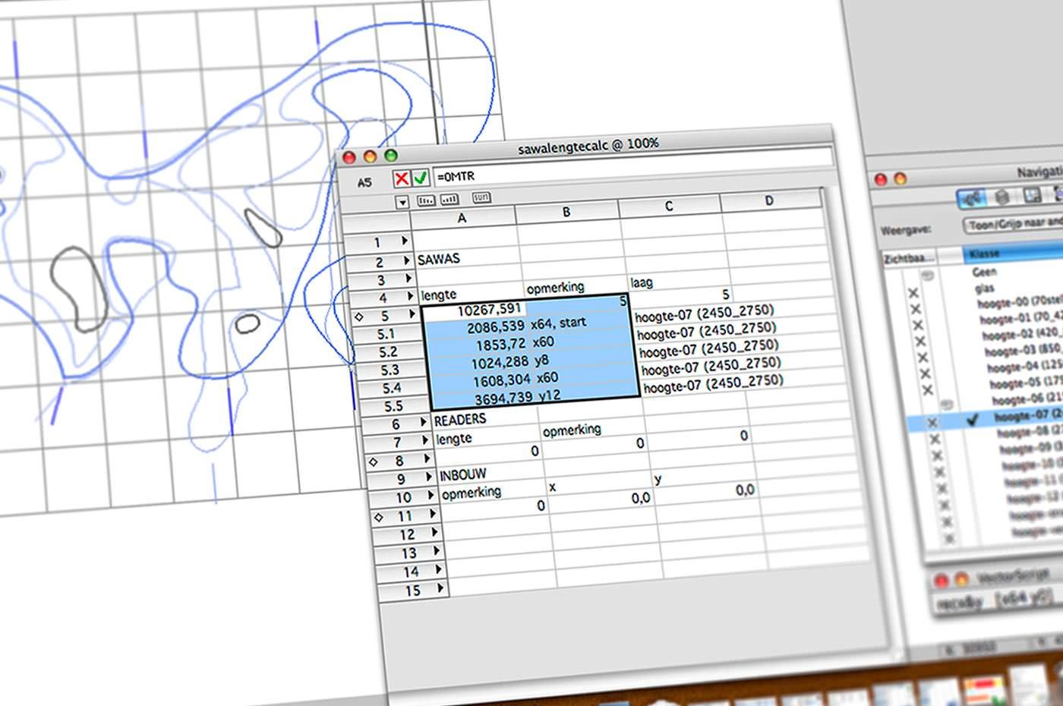Select the Geen class in Navigation list
This screenshot has width=1063, height=706.
tap(985, 271)
